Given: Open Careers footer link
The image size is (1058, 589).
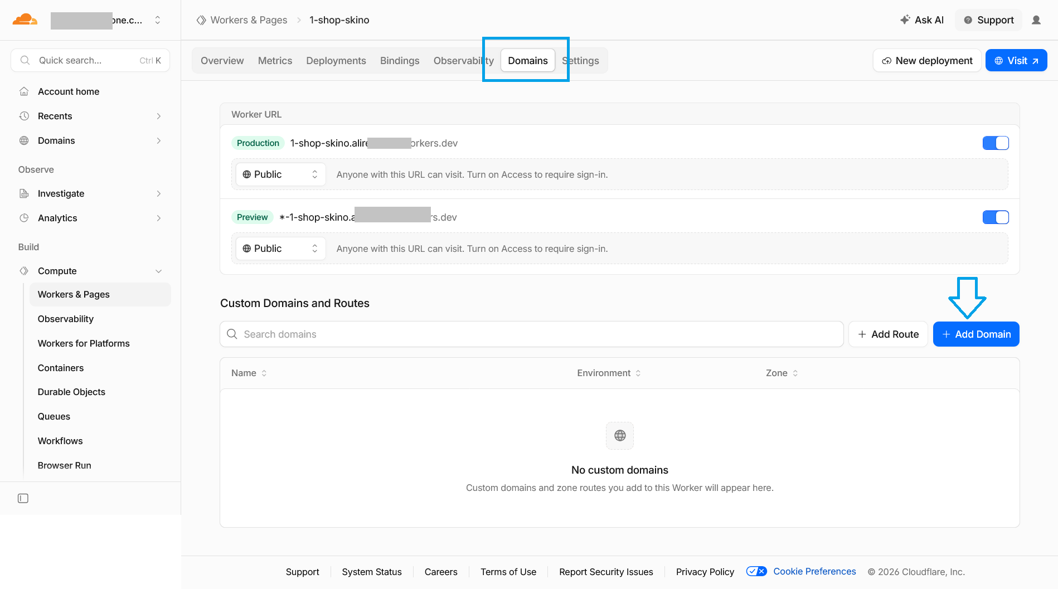Looking at the screenshot, I should coord(441,572).
